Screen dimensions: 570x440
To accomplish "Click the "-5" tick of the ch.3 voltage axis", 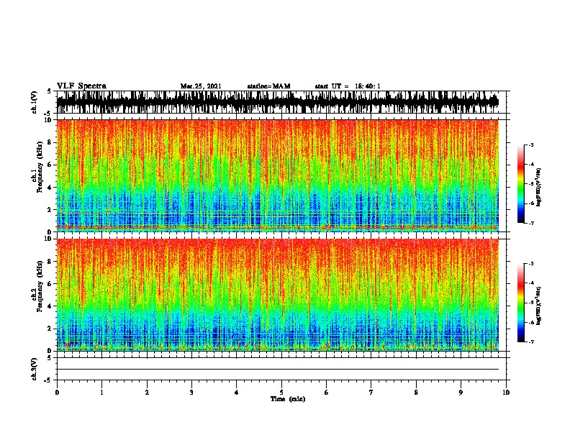I will 49,380.
